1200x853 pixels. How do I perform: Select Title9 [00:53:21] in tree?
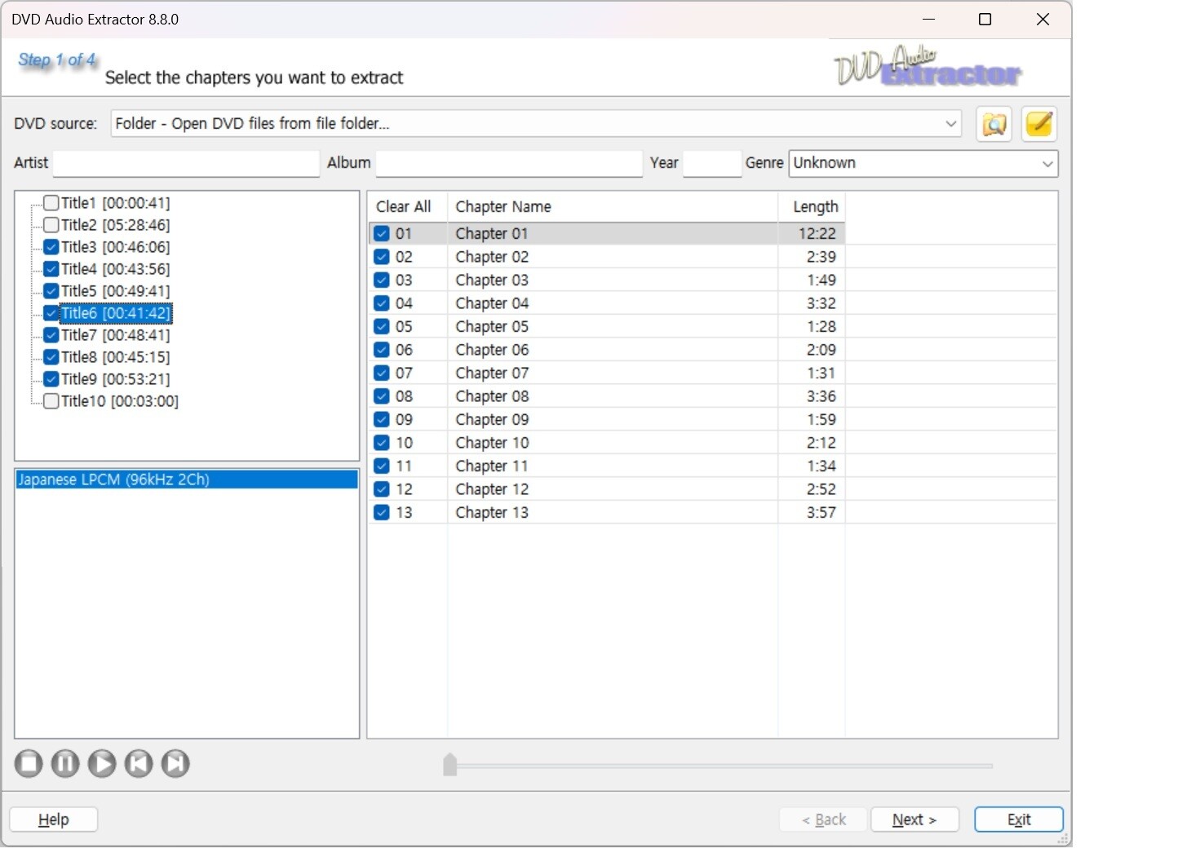pos(116,379)
